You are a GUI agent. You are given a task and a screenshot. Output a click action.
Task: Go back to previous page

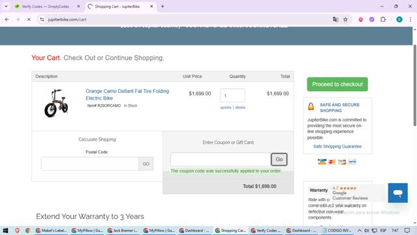click(x=7, y=20)
